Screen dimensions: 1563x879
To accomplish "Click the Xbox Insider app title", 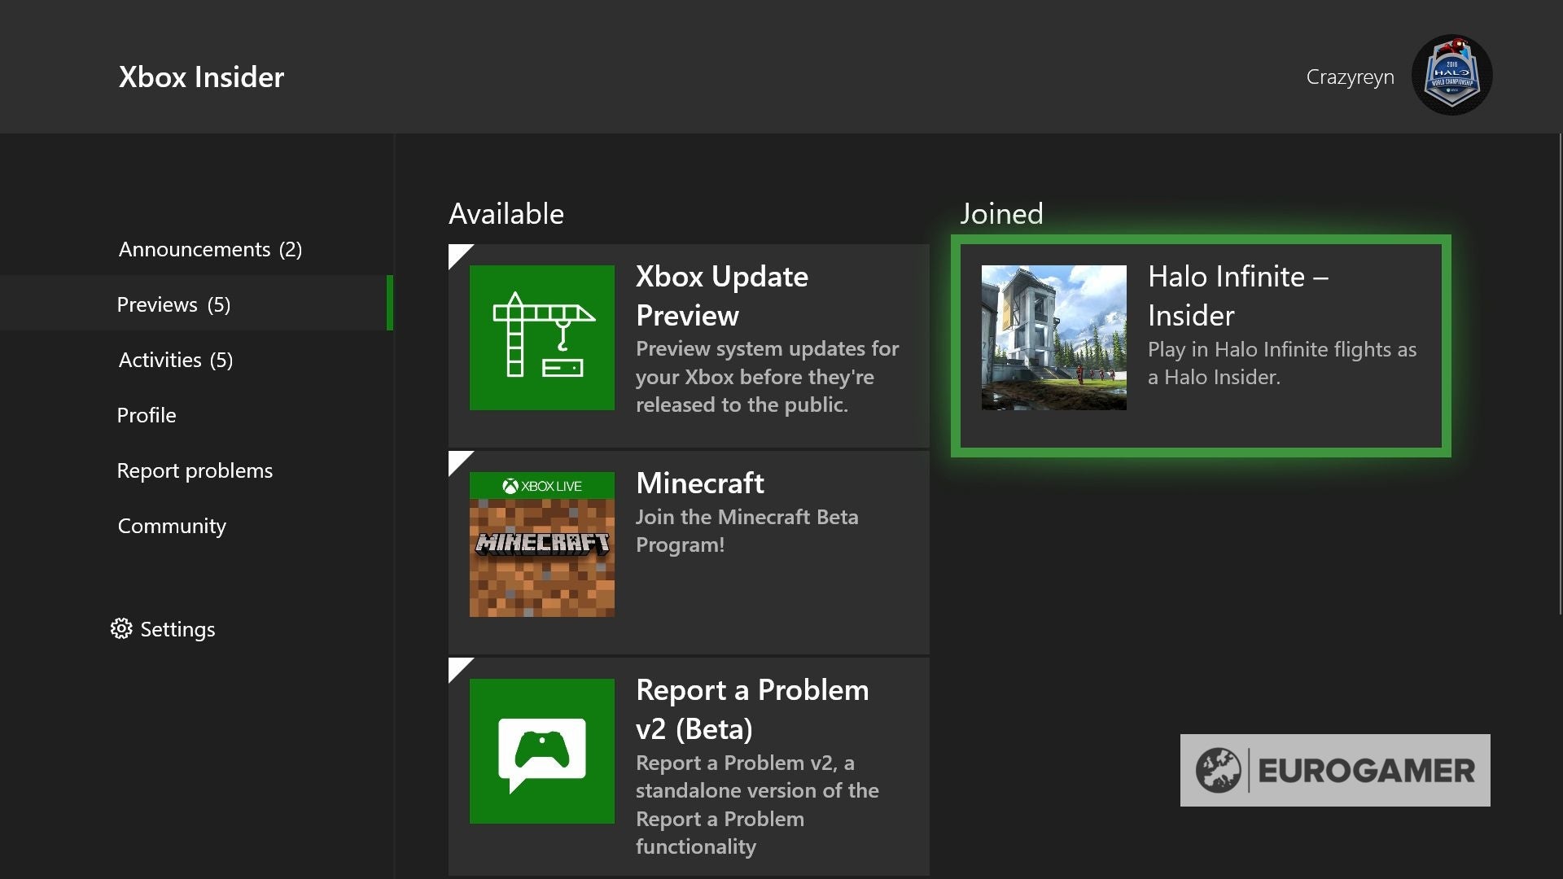I will [201, 77].
